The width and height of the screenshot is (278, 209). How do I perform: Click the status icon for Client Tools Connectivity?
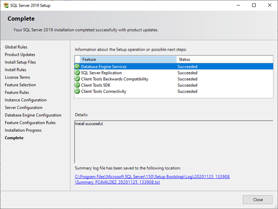coord(77,91)
